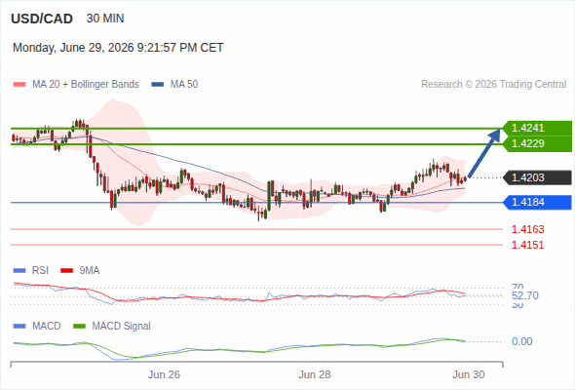Click the 30 MIN timeframe label
This screenshot has height=390, width=575.
[105, 19]
